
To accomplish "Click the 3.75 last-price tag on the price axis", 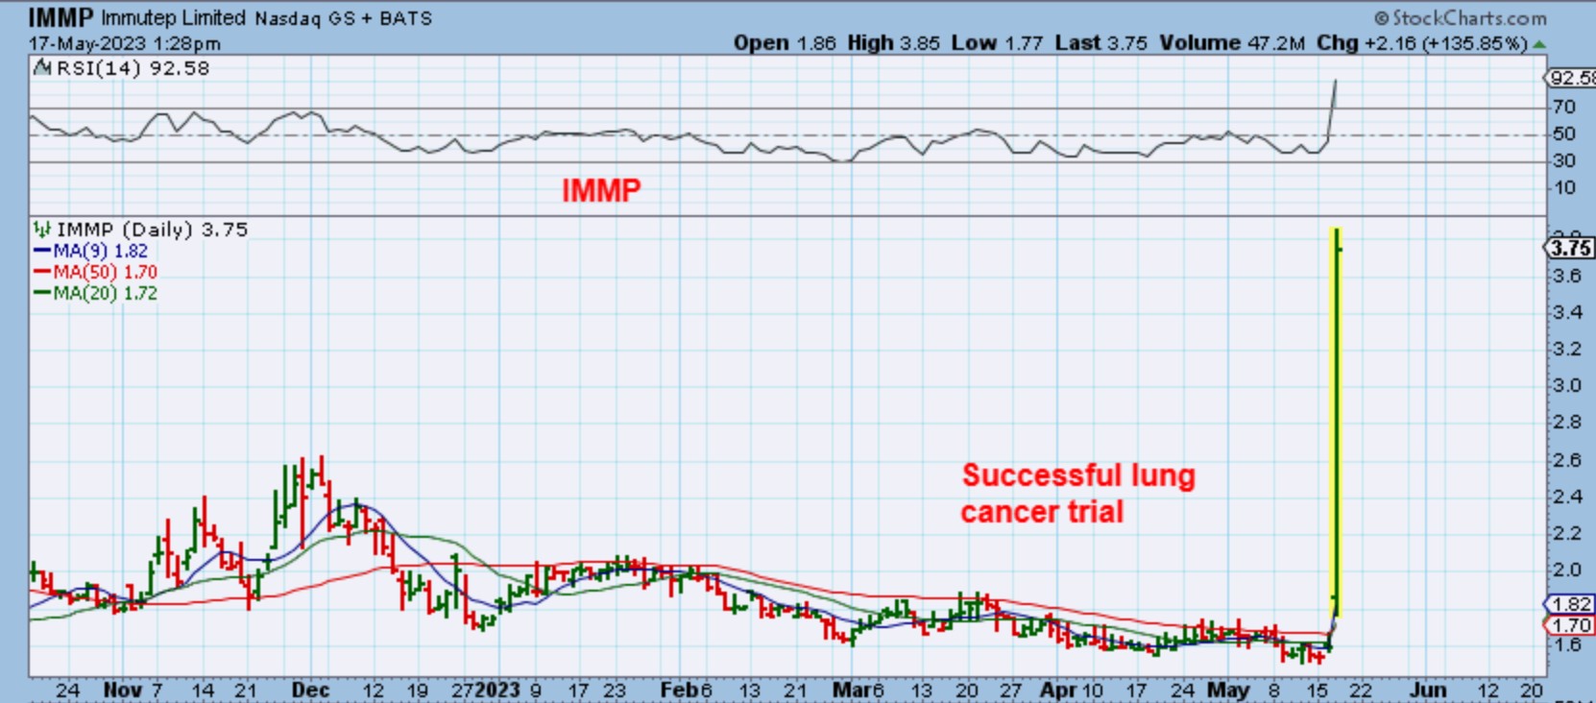I will 1570,248.
